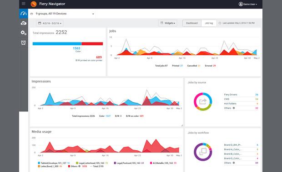Image resolution: width=282 pixels, height=172 pixels.
Task: Click the printer icon beside device groups
Action: (x=32, y=14)
